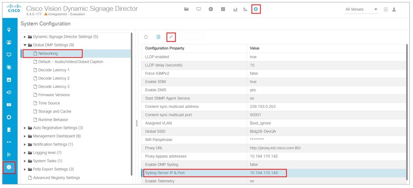Click the pencil edit icon above the table
Image resolution: width=413 pixels, height=188 pixels.
[171, 37]
